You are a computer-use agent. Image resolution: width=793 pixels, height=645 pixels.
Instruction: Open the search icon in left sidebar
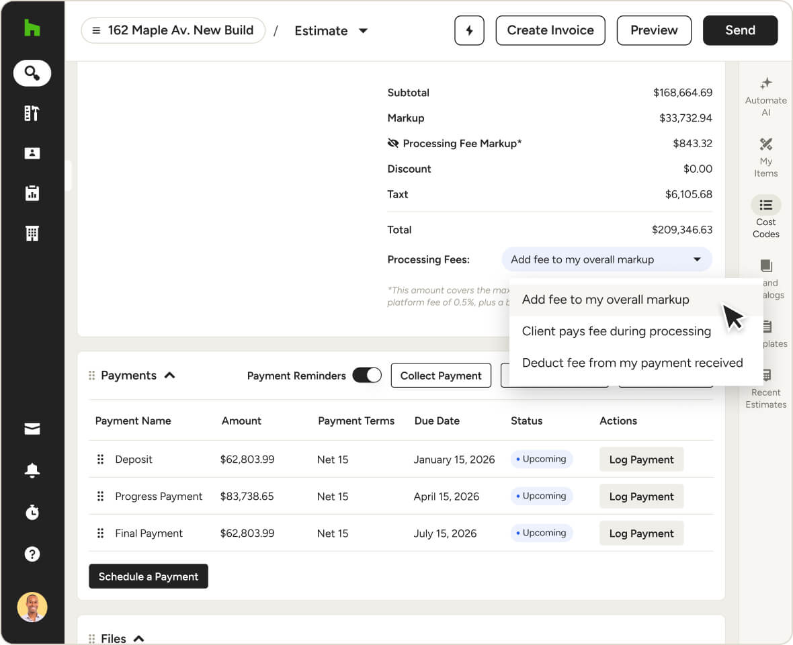[32, 73]
